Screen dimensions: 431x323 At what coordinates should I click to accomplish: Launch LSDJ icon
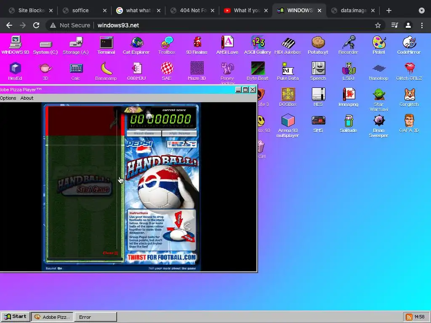point(348,71)
